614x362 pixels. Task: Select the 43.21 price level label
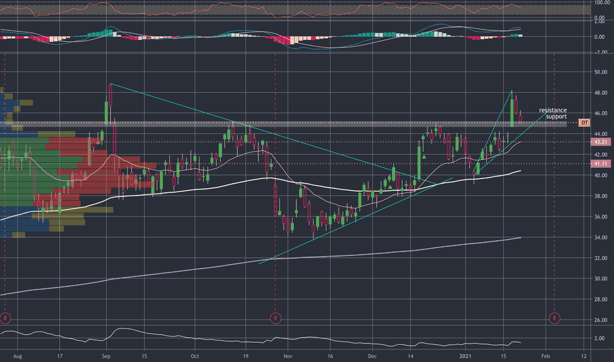pos(600,142)
